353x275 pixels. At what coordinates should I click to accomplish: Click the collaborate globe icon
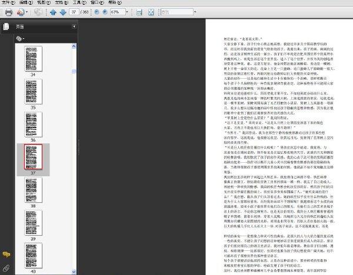click(38, 12)
